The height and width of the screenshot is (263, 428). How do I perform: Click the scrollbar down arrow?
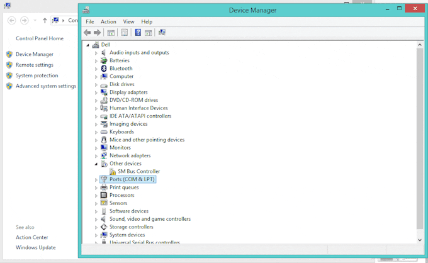pos(420,240)
